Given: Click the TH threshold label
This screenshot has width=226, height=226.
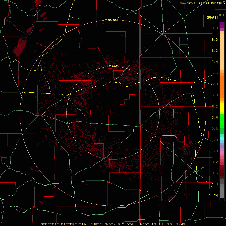Looking at the screenshot, I should pos(216,196).
